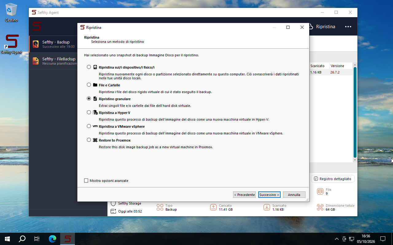Cancel the restore wizard with Annulla
The image size is (393, 245).
[x=294, y=195]
